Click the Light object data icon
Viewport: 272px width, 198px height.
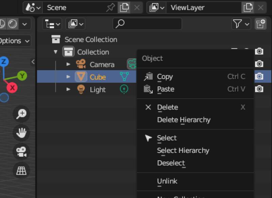tap(124, 90)
